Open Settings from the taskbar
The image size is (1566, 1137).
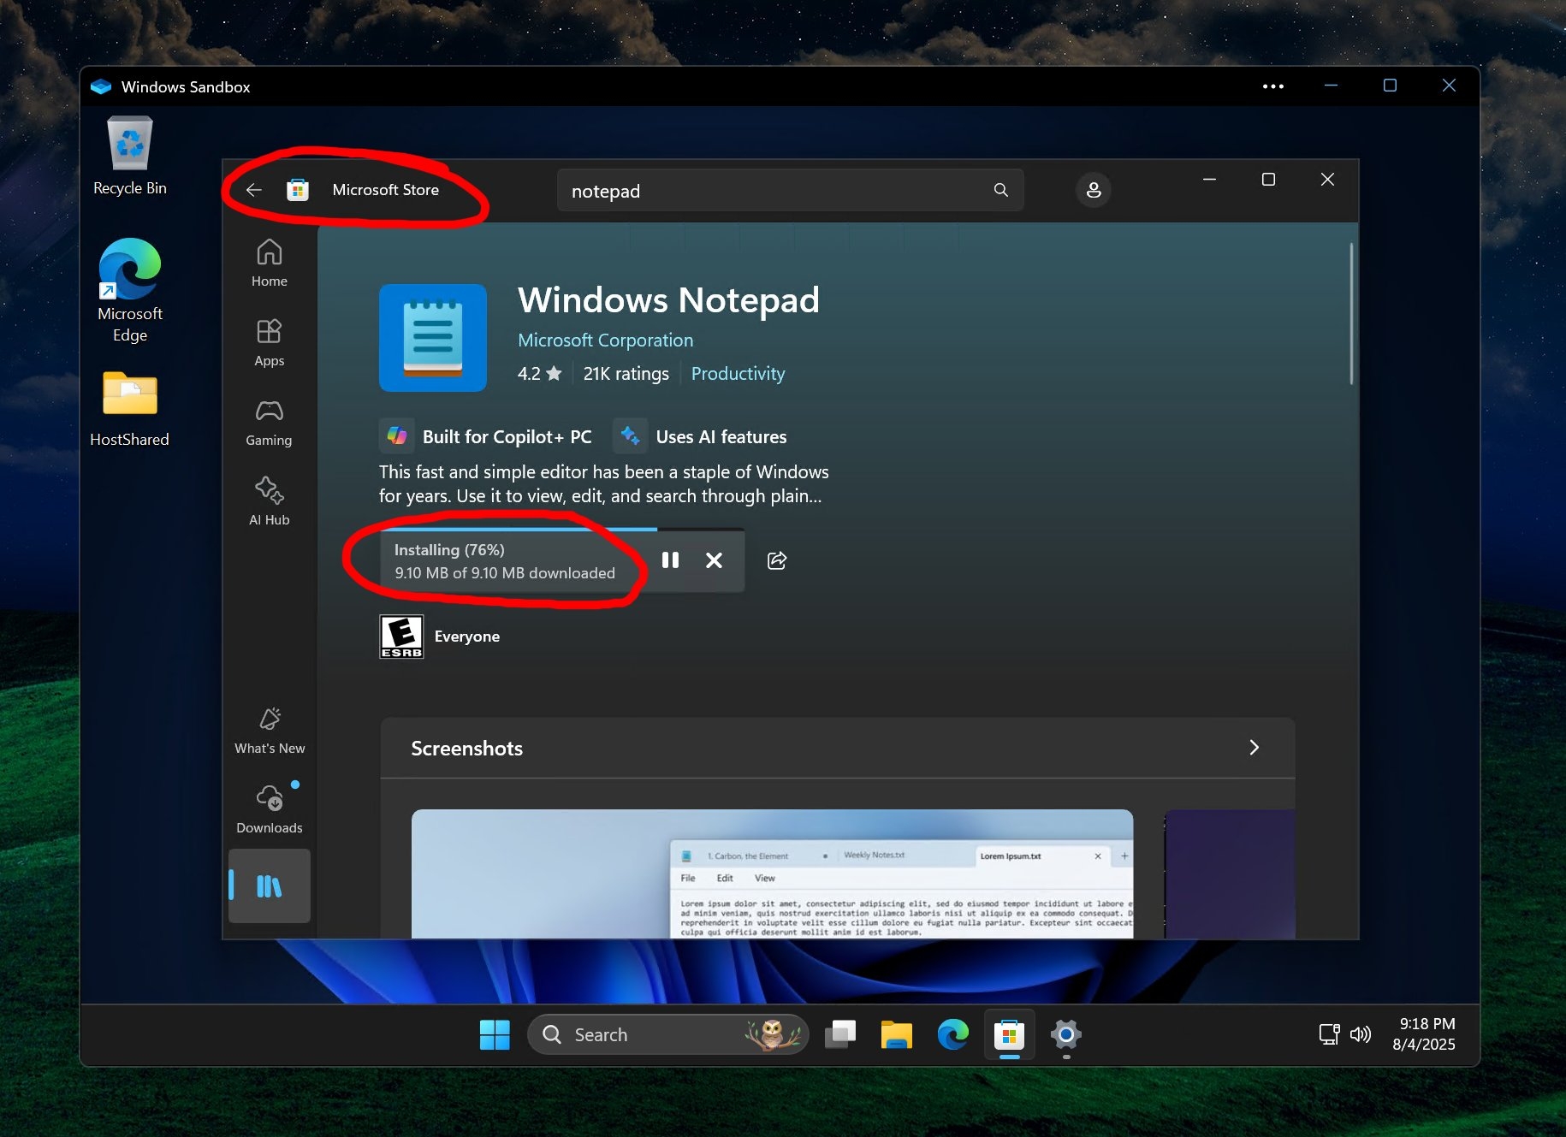(1066, 1034)
